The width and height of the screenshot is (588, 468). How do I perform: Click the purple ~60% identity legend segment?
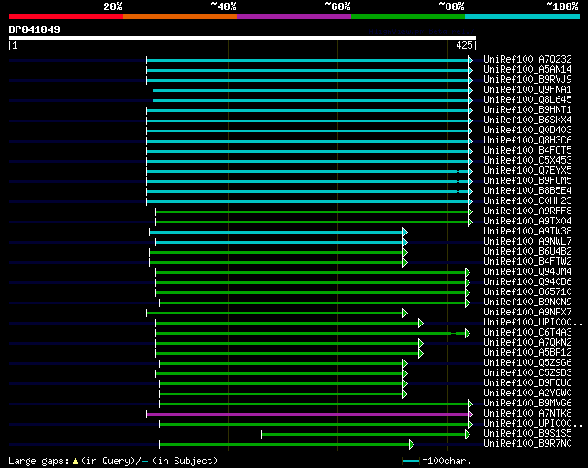pyautogui.click(x=294, y=17)
